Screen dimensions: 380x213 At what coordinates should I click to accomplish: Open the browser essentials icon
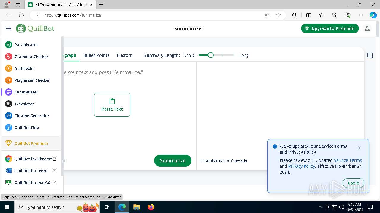348,15
